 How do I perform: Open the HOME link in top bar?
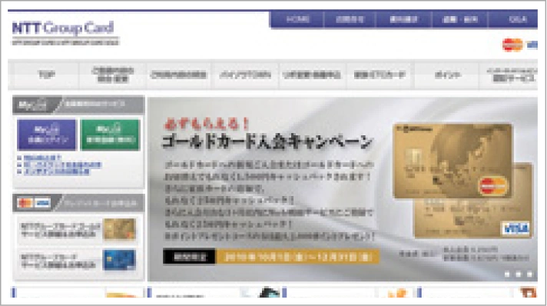point(297,19)
